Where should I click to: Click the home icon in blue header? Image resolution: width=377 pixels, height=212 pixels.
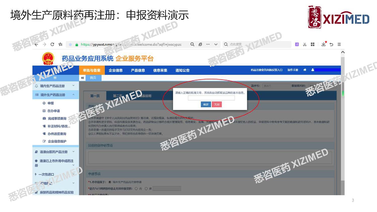(305, 70)
